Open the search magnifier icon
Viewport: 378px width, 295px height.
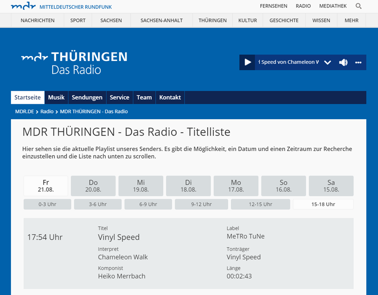coord(358,6)
